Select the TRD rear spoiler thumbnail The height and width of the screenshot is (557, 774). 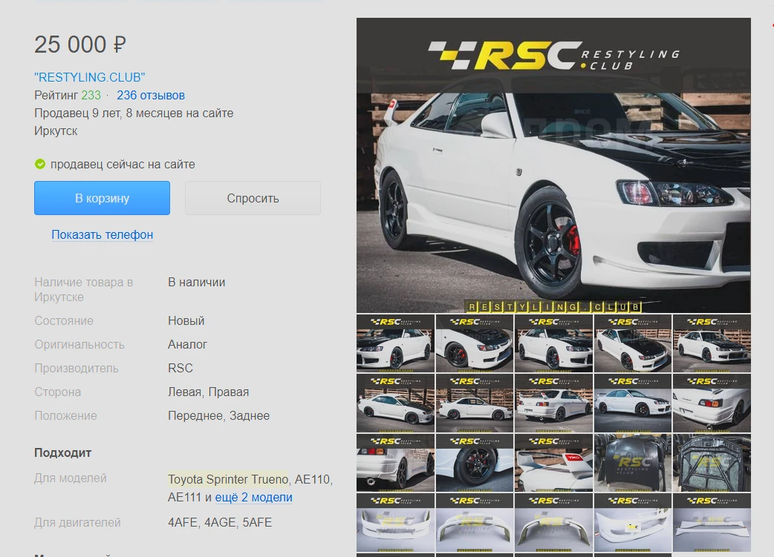point(553,463)
